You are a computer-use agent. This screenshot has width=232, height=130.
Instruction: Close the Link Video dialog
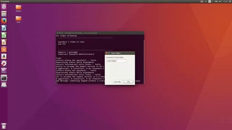point(107,53)
